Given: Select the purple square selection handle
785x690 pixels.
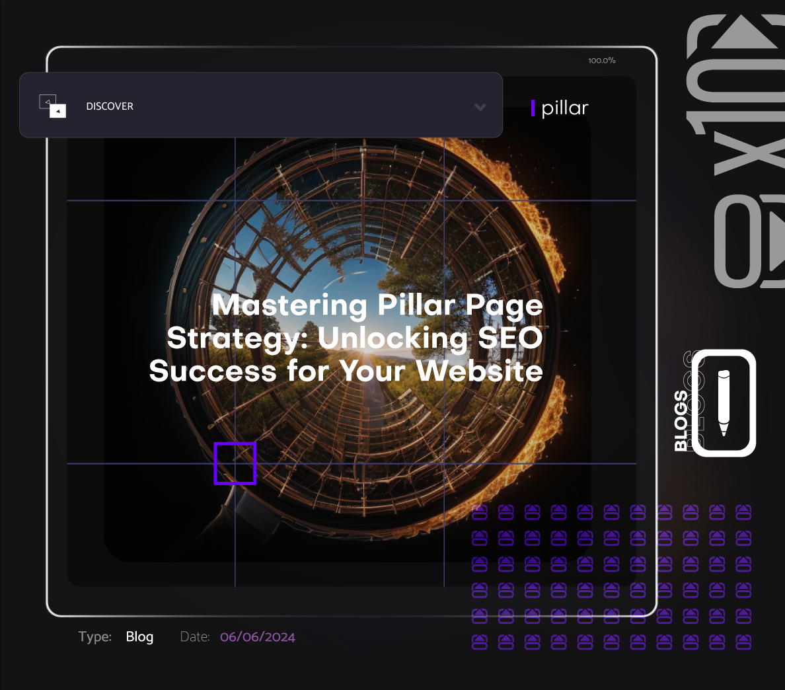Looking at the screenshot, I should click(x=235, y=463).
